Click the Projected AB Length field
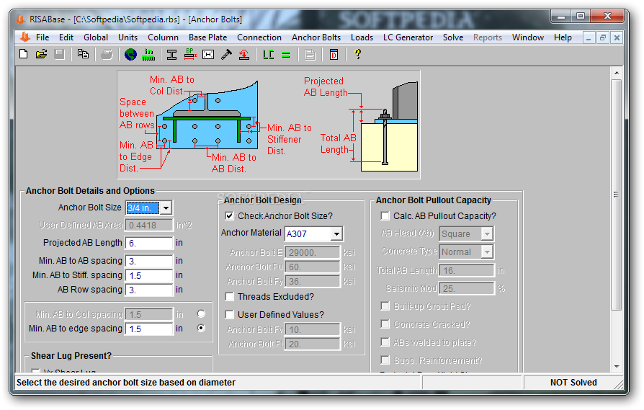644x410 pixels. coord(149,243)
